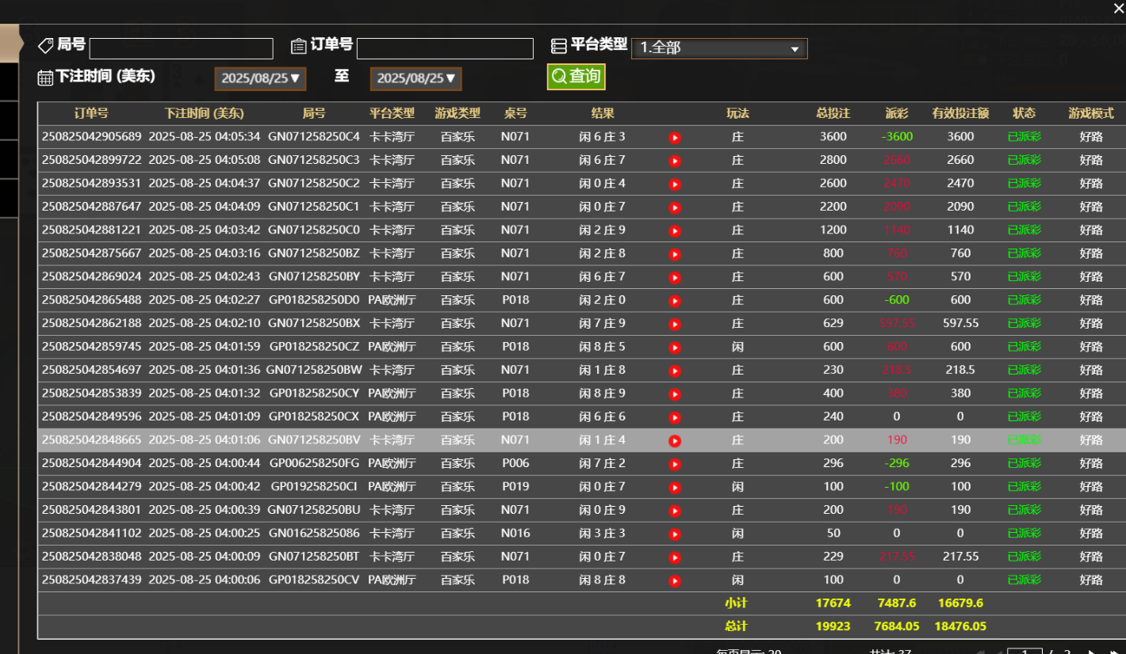Click replay icon for round GN071258250BX
This screenshot has width=1126, height=654.
(x=675, y=325)
